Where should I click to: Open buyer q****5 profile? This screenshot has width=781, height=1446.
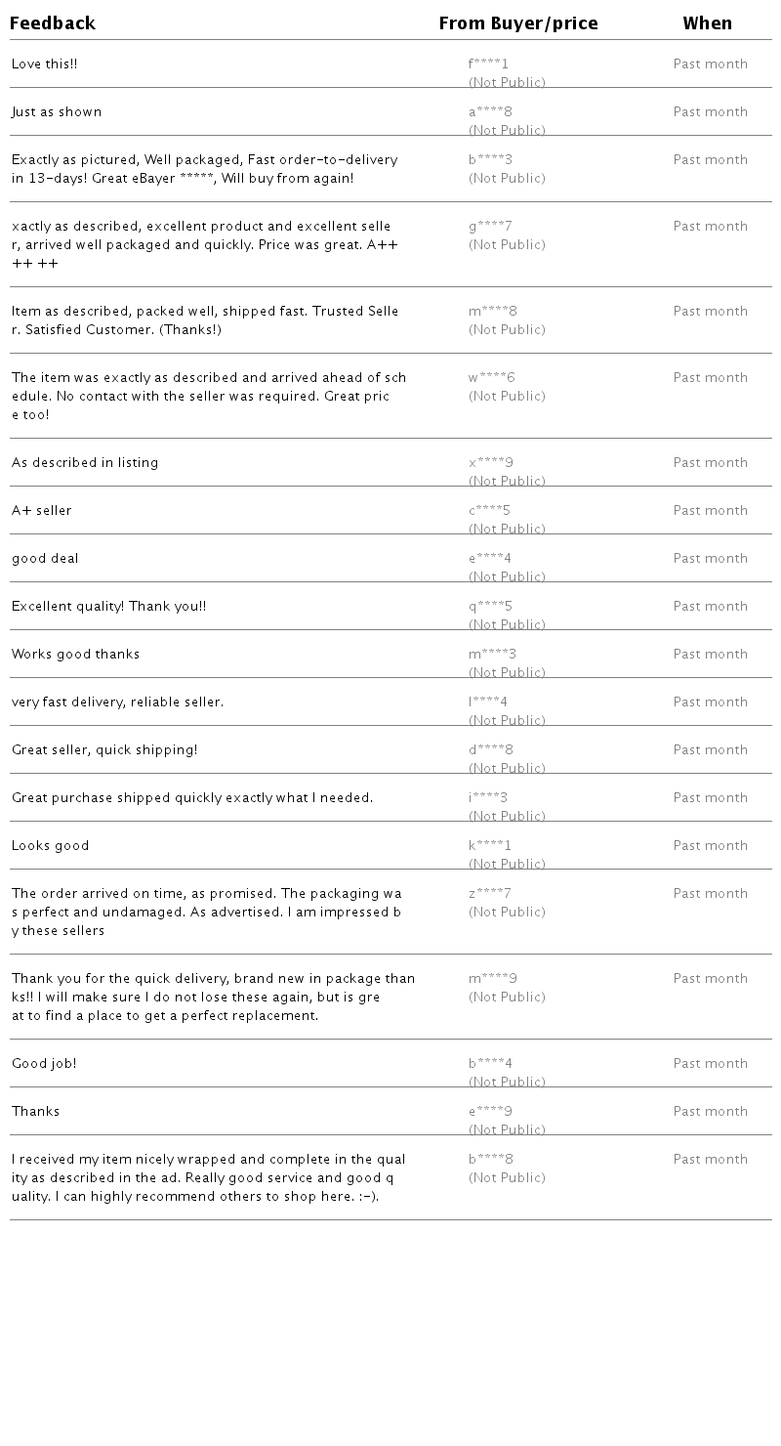490,607
